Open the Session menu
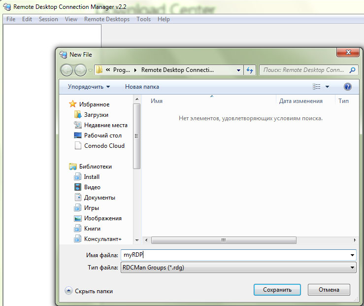This screenshot has width=364, height=306. coord(48,19)
